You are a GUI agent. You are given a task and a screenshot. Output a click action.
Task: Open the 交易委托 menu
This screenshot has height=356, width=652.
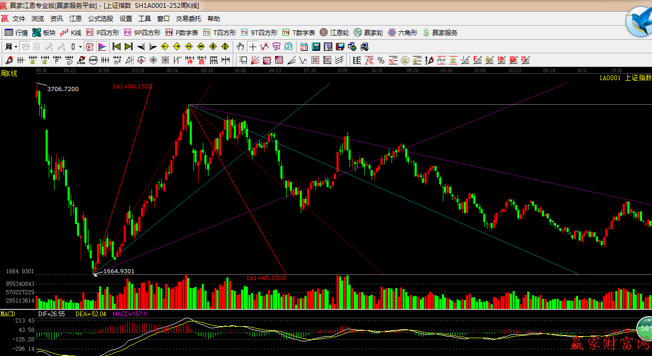pos(188,19)
